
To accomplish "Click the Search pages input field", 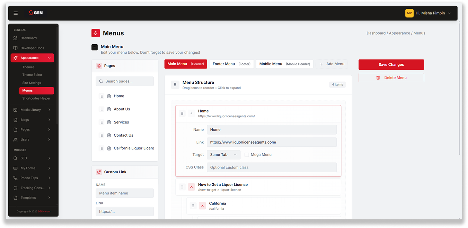I will point(125,81).
